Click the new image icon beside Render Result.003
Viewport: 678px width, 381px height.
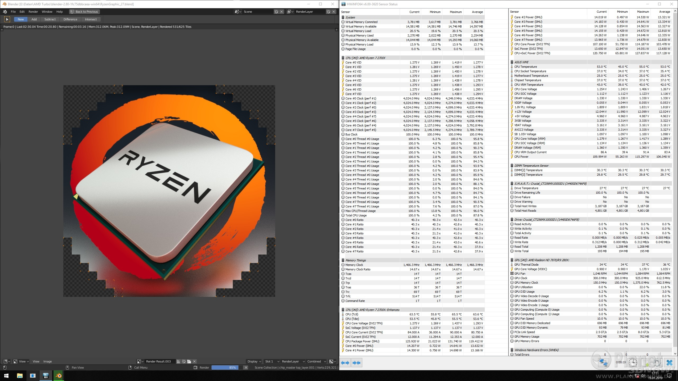pyautogui.click(x=184, y=361)
